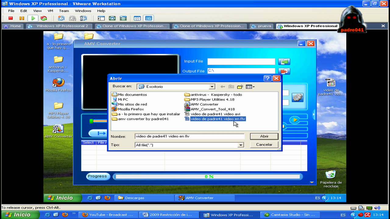Click video de padre41 desktop file icon
The image size is (390, 219).
click(331, 87)
